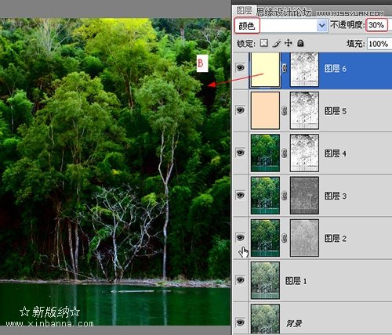This screenshot has height=335, width=392.
Task: Click the fill 100% input field
Action: [x=379, y=44]
